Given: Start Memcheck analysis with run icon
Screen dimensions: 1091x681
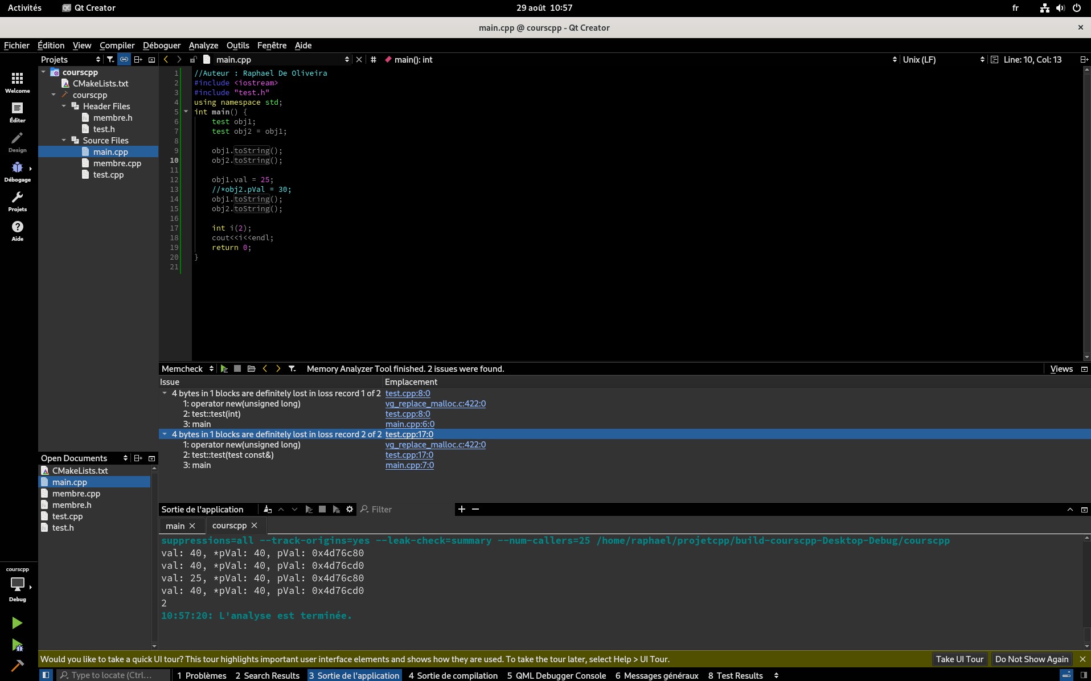Looking at the screenshot, I should point(224,369).
